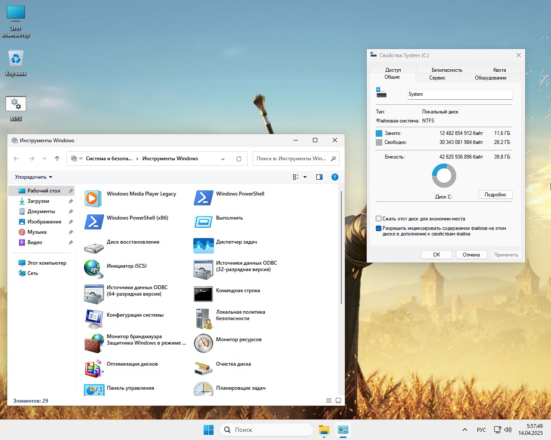Select Музыка in navigation pane
Screen dimensions: 551x440
coord(41,232)
